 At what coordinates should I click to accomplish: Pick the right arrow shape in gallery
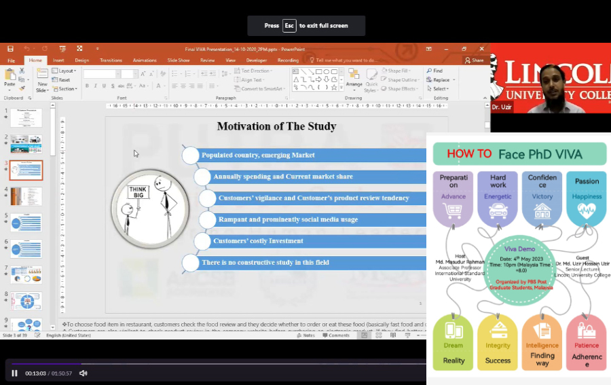point(319,79)
